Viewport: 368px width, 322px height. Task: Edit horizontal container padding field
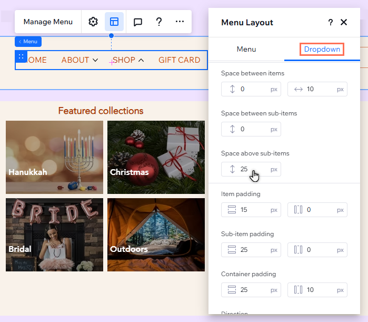tap(317, 290)
